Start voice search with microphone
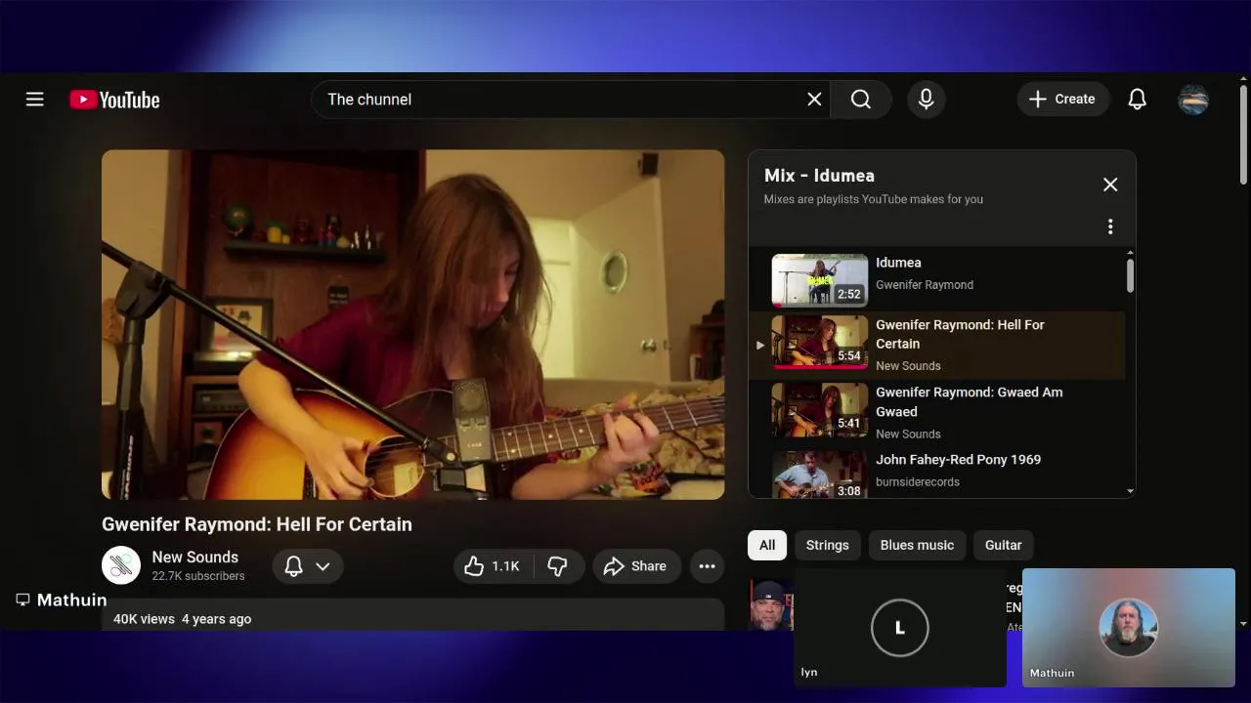Screen dimensions: 1251x703 (x=927, y=100)
